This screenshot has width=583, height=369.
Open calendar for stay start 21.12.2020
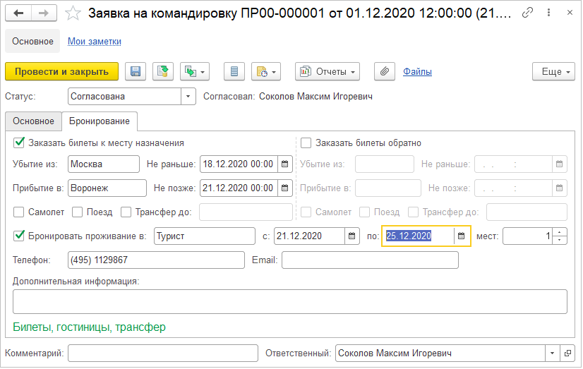pos(351,236)
